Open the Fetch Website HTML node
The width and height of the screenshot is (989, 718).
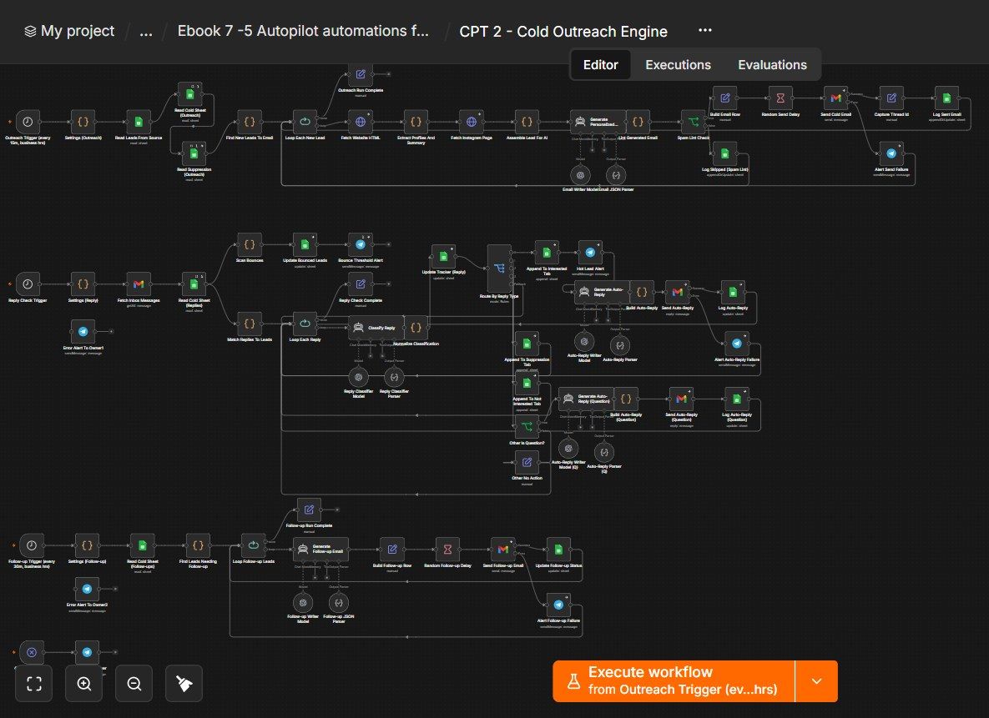pyautogui.click(x=361, y=122)
